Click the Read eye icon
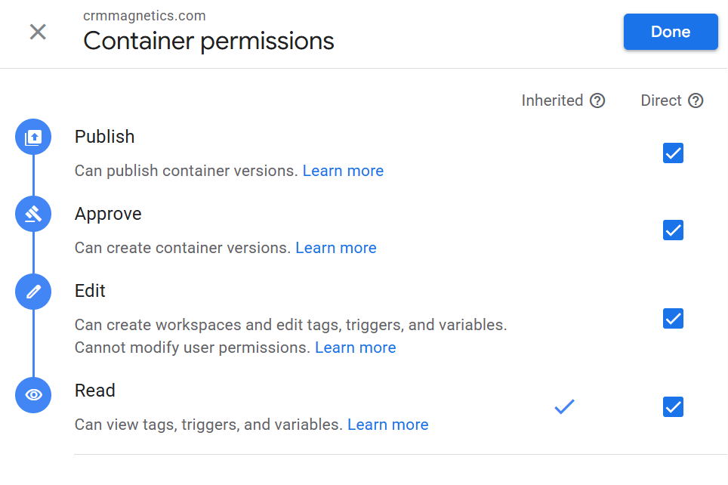Screen dimensions: 728x485 click(x=33, y=394)
